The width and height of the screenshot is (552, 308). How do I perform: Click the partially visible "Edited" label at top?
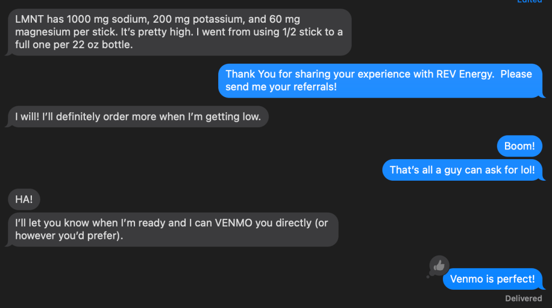[x=529, y=2]
